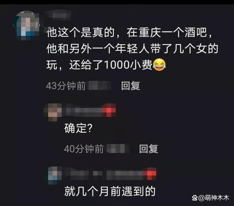Select the comment starting 他这个是真的
This screenshot has width=234, height=206.
(132, 49)
